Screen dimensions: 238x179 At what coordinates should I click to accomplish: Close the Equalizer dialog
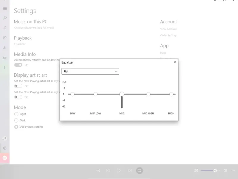(x=175, y=62)
